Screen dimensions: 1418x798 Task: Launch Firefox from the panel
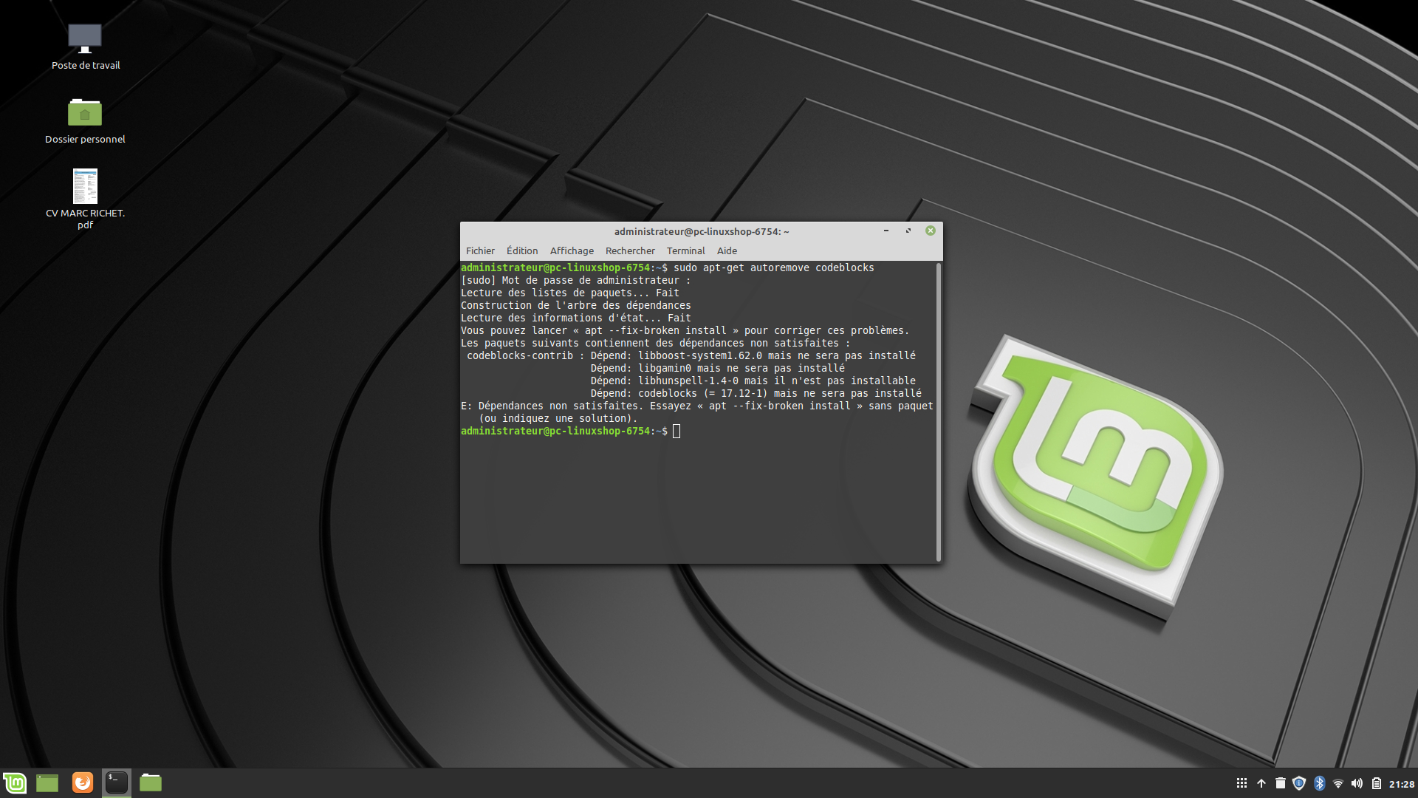point(83,782)
